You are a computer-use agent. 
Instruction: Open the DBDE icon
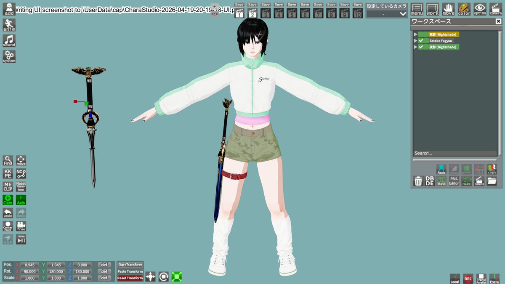(430, 181)
